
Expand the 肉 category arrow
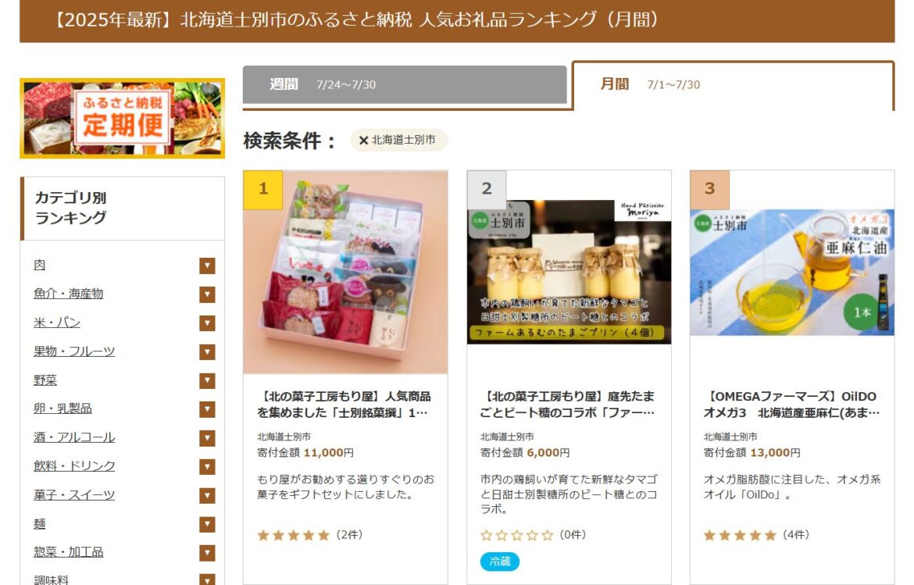(207, 266)
